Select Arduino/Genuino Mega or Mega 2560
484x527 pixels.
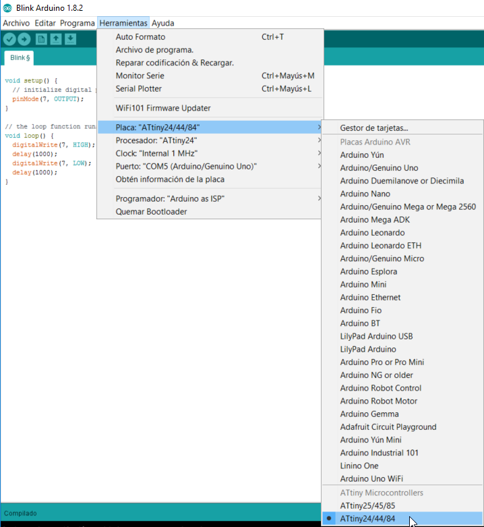click(x=402, y=206)
